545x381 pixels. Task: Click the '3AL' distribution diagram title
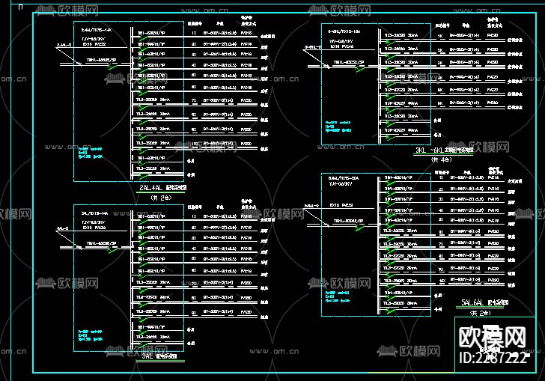click(x=159, y=356)
